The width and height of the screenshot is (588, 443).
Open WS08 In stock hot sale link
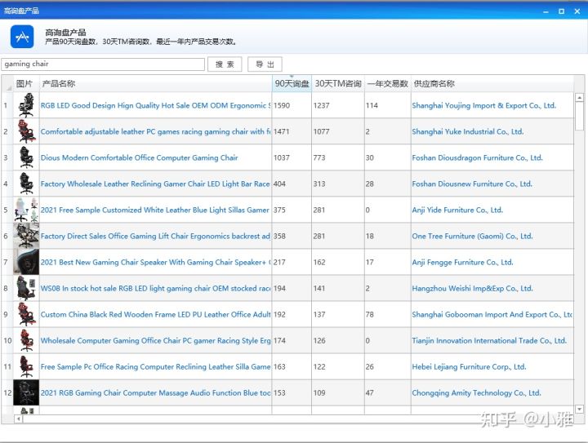coord(155,288)
